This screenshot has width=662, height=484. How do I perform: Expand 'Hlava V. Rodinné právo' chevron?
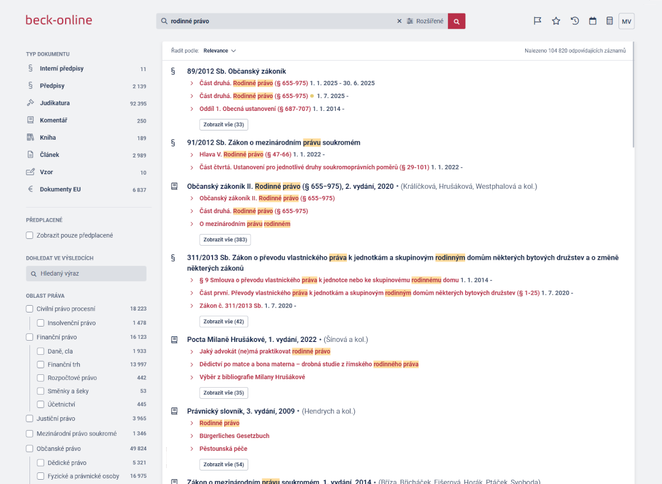[192, 154]
